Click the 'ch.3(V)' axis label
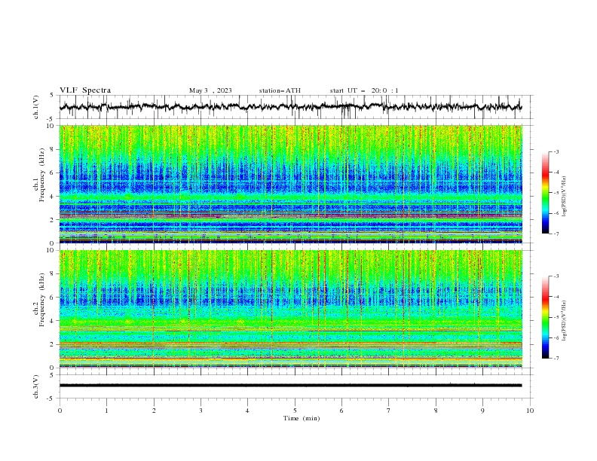 36,386
